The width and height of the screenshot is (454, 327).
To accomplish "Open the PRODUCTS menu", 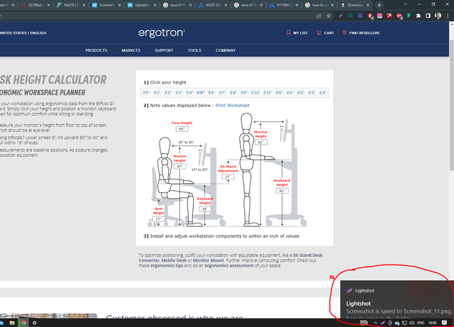I will 96,50.
